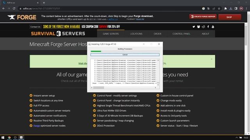Open the Survival Servers Twitter icon

(x=194, y=27)
